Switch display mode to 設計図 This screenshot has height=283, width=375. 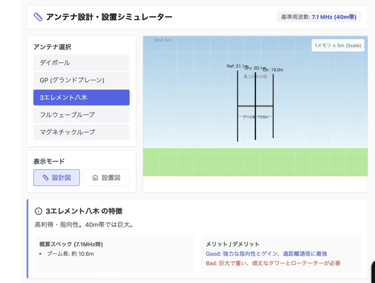pyautogui.click(x=56, y=178)
